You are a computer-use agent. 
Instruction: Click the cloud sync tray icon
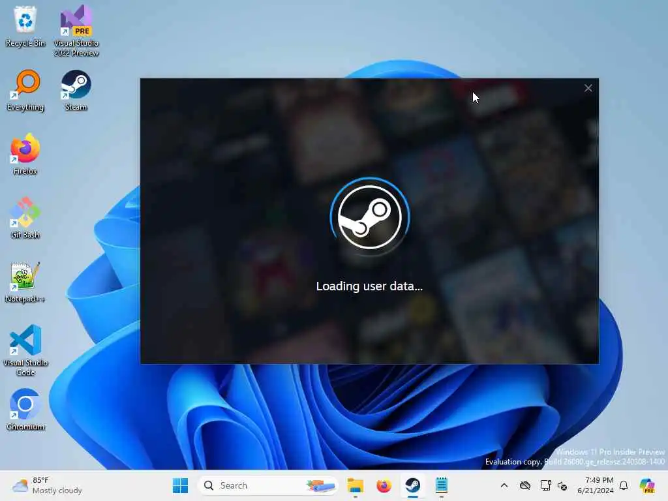click(525, 485)
